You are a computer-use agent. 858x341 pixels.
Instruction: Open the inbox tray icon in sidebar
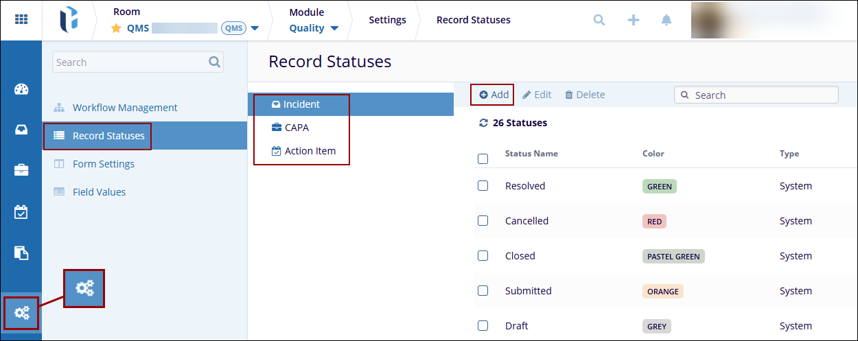21,130
